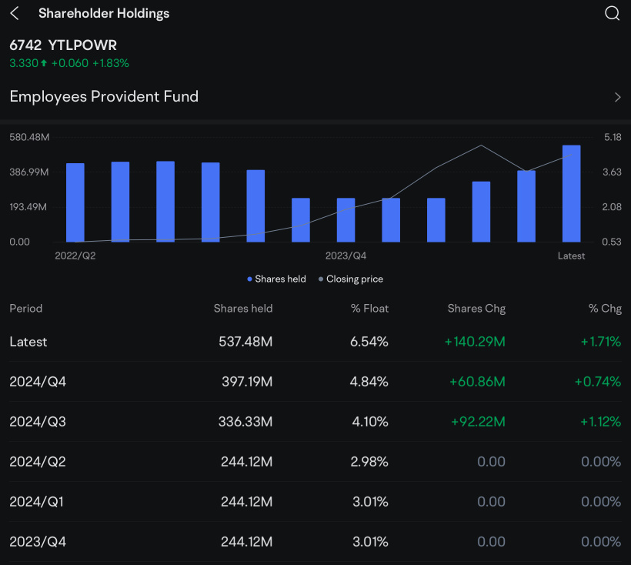Click the +1.12% change value
This screenshot has height=565, width=631.
coord(601,421)
